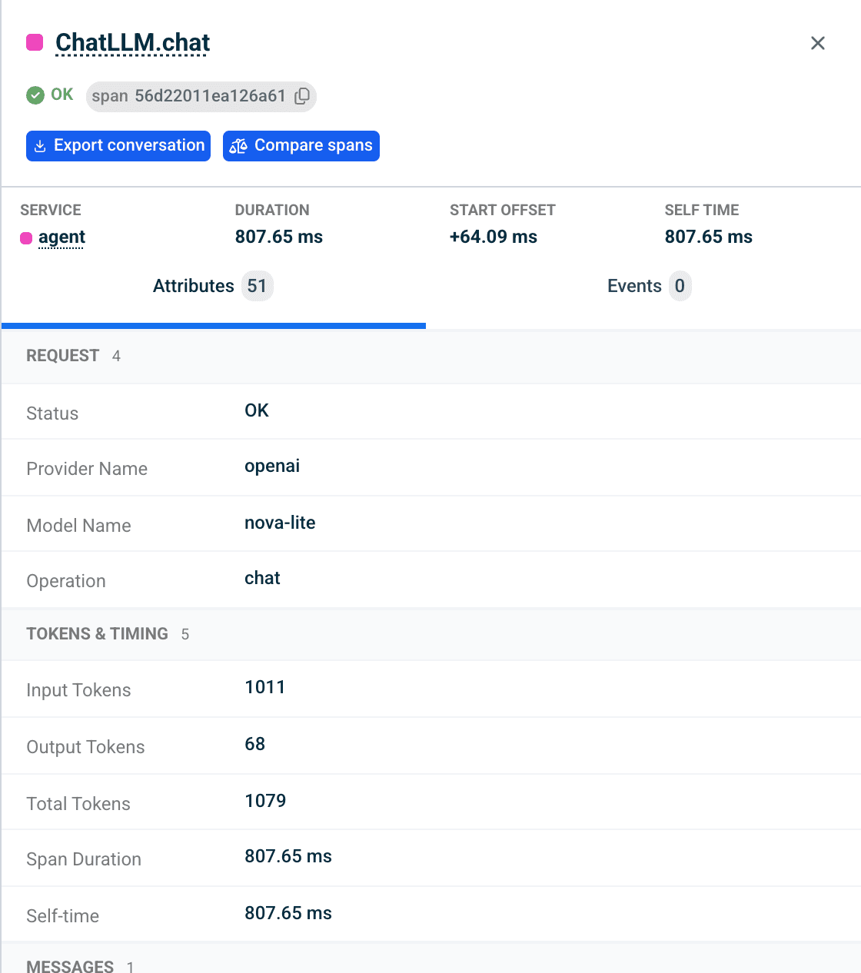Click the pink ChatLLM.chat color square
Screen dimensions: 861x973
[35, 42]
